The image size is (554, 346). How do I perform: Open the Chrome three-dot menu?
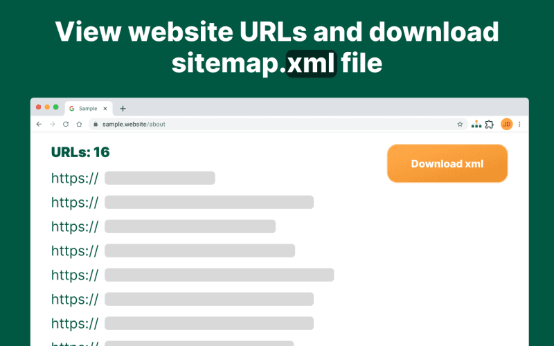point(519,124)
